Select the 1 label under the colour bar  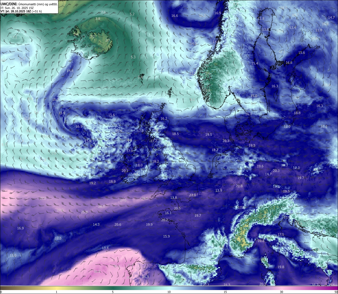coord(57,292)
